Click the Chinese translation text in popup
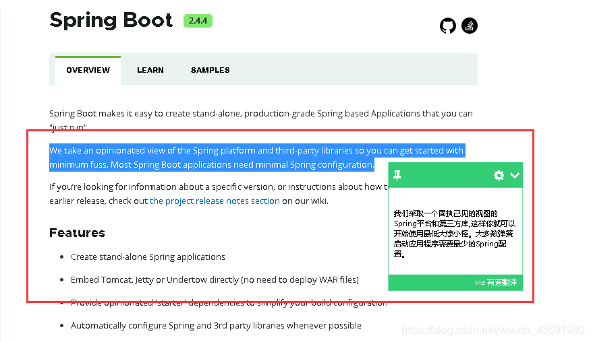The image size is (591, 342). (x=454, y=234)
